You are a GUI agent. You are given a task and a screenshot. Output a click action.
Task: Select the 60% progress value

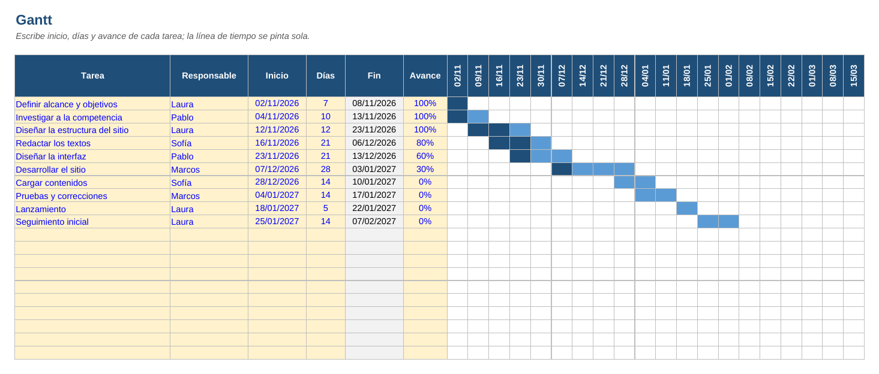coord(425,156)
